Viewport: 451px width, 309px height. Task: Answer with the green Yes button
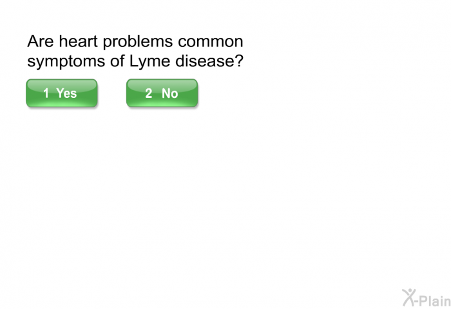[x=62, y=93]
